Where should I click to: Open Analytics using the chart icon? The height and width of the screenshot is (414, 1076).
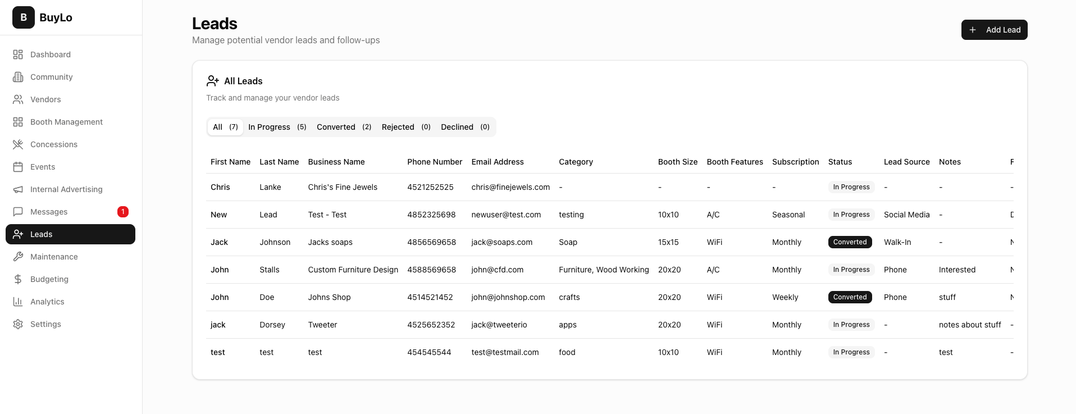pos(18,302)
